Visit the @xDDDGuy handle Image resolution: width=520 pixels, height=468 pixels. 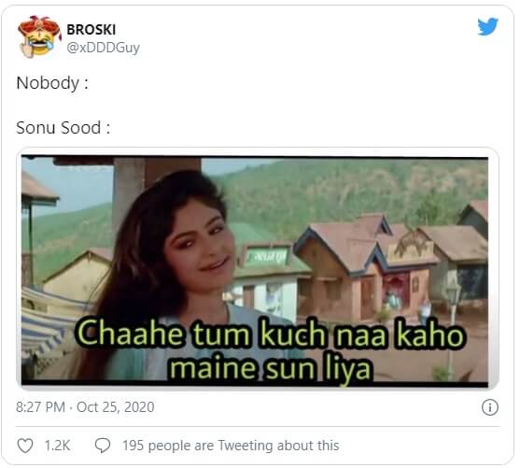coord(103,48)
